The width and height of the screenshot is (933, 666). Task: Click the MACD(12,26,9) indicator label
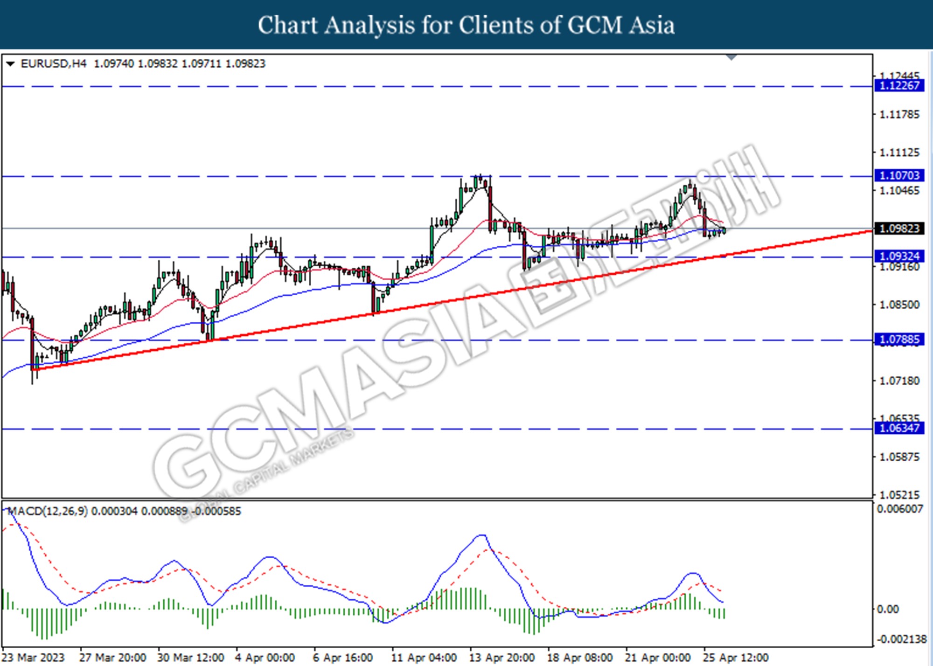(48, 511)
